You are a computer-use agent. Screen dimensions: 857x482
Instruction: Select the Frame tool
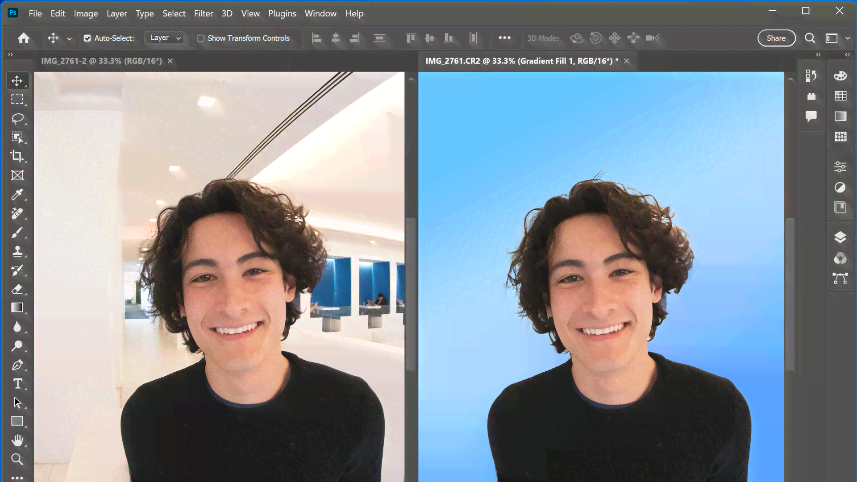17,175
